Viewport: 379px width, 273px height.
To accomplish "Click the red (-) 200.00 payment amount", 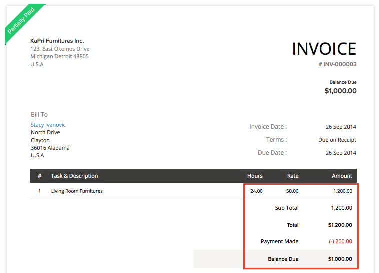I will point(340,241).
